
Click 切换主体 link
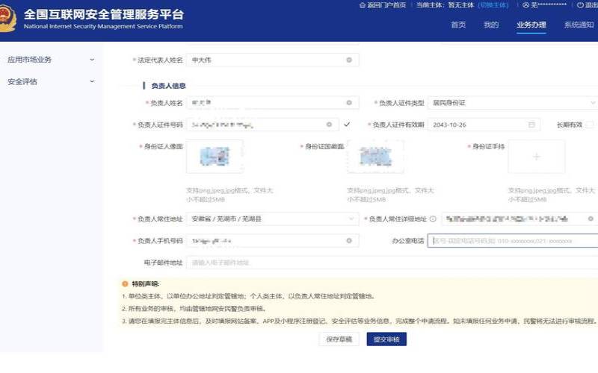[493, 5]
